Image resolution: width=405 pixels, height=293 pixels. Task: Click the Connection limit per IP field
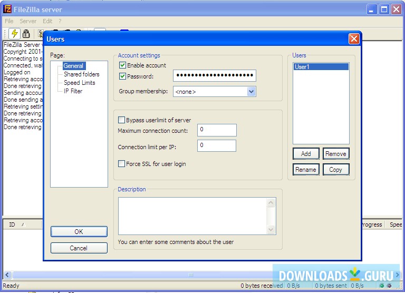point(217,145)
